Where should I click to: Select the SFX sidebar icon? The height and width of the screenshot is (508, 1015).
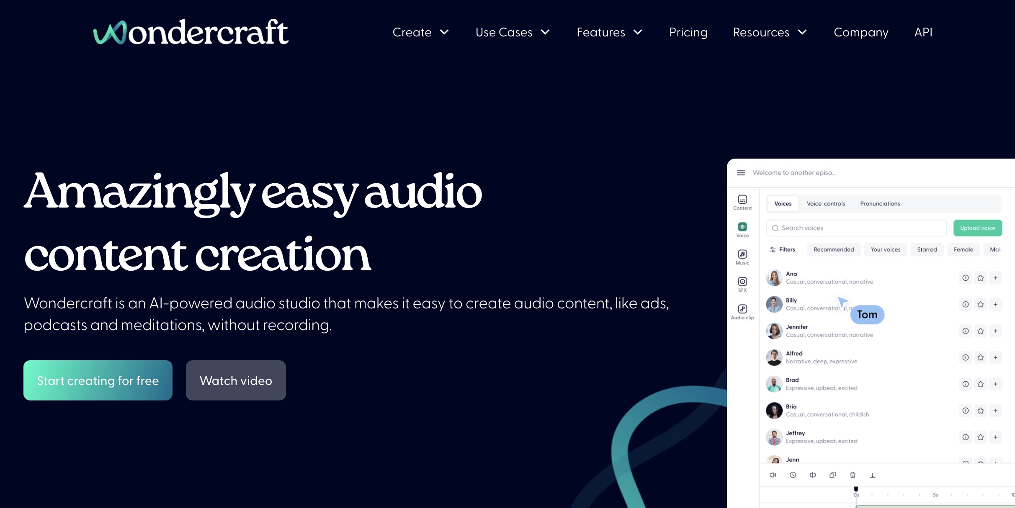[x=742, y=284]
